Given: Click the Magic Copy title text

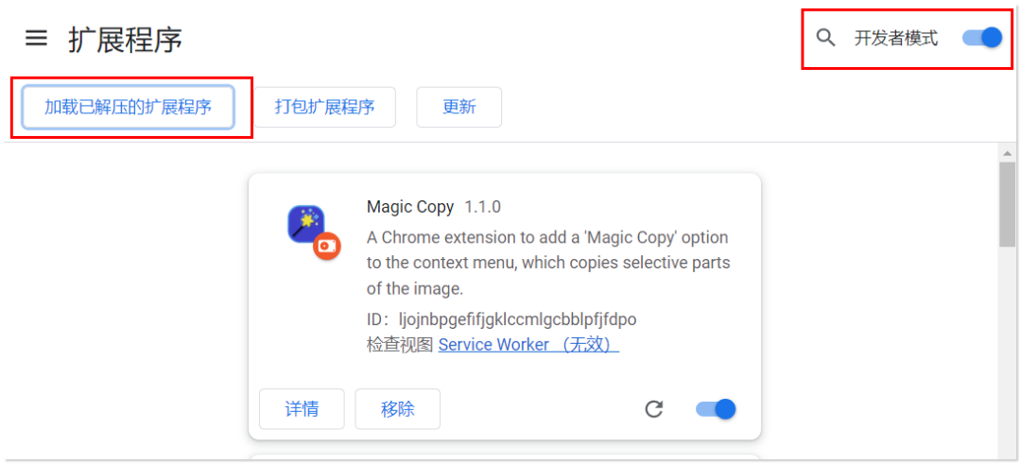Looking at the screenshot, I should (x=410, y=207).
